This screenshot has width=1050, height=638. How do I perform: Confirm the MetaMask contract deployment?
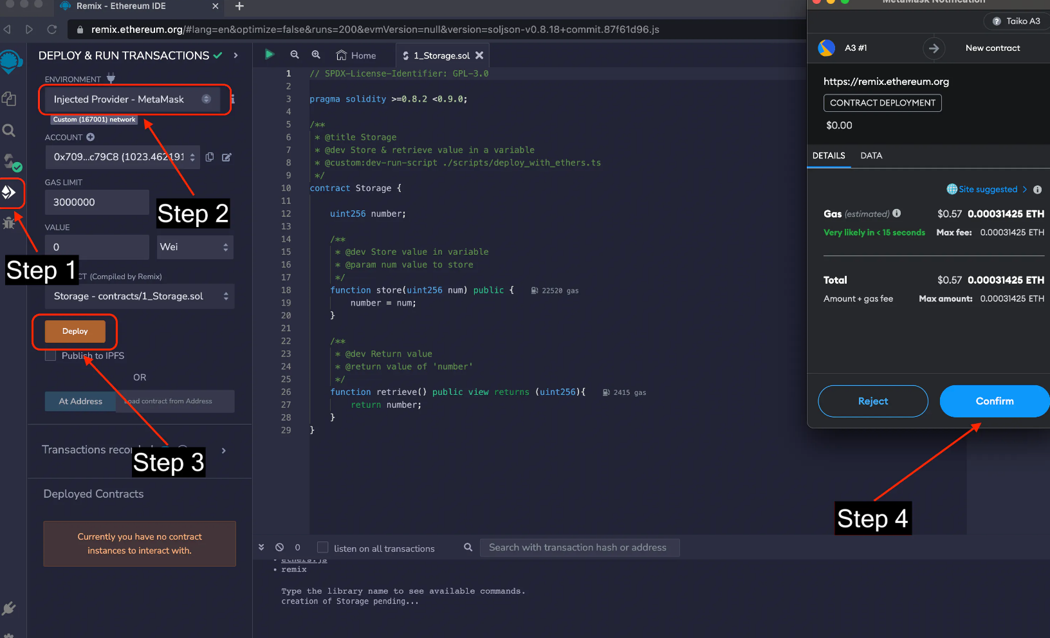point(995,401)
